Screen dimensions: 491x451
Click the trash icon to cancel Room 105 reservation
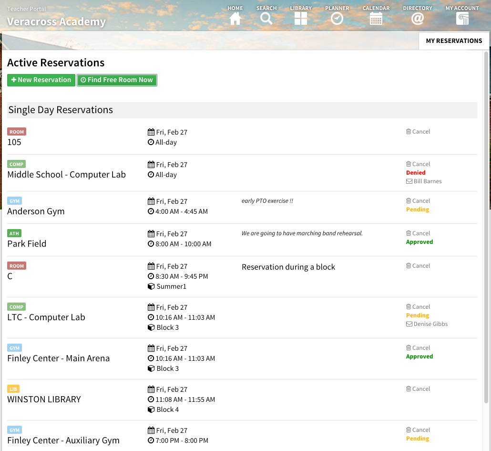coord(408,131)
